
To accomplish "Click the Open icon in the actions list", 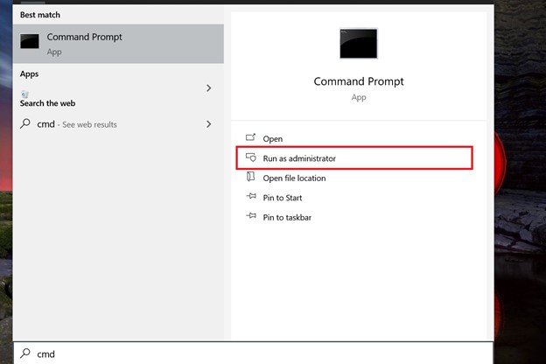I will pos(251,137).
